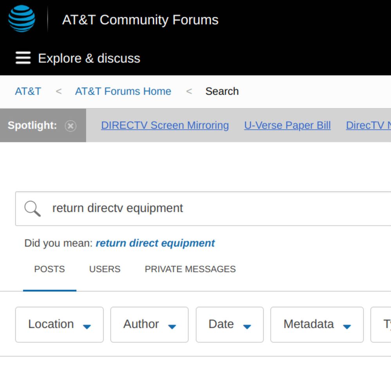Click the Search breadcrumb text
The height and width of the screenshot is (367, 391).
pos(222,91)
